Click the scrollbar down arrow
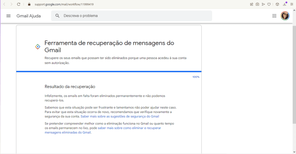 [x=294, y=152]
